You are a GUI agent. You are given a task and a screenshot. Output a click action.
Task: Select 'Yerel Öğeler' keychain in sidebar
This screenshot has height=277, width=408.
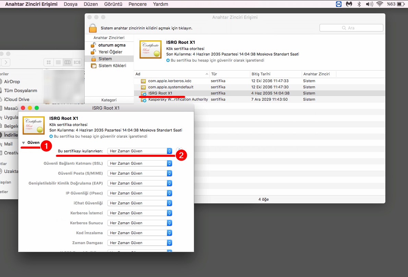coord(110,52)
